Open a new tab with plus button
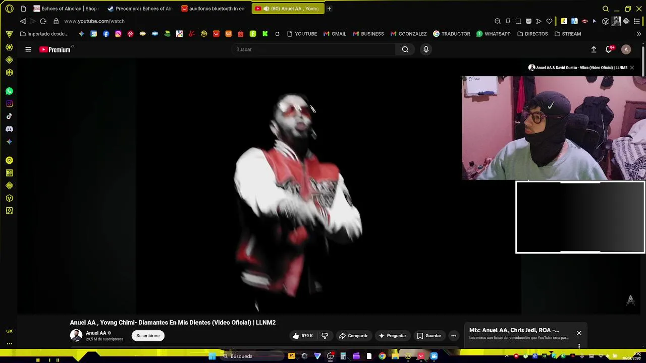This screenshot has height=363, width=646. point(329,9)
